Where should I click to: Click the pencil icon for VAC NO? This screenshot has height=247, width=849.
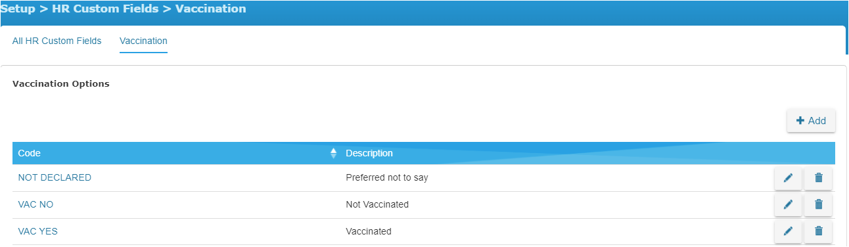[788, 204]
